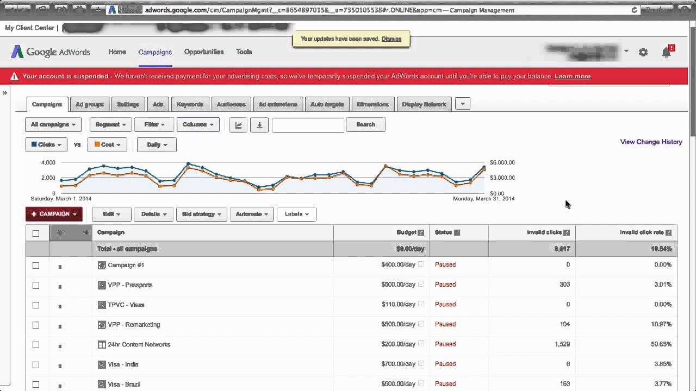
Task: Click into the campaign search field
Action: [x=308, y=125]
